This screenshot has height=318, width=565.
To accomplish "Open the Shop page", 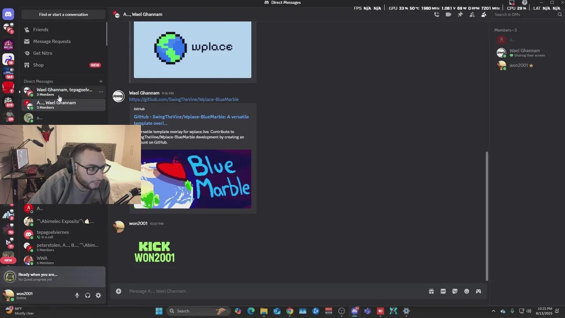I will coord(63,65).
